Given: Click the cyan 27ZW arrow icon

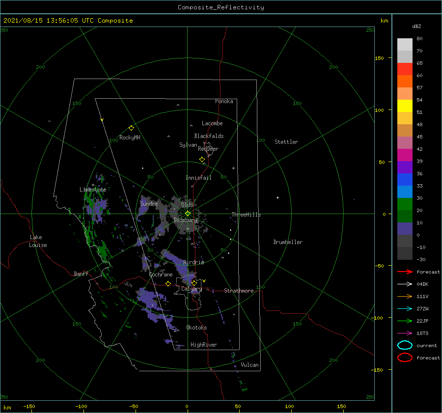Looking at the screenshot, I should [405, 309].
